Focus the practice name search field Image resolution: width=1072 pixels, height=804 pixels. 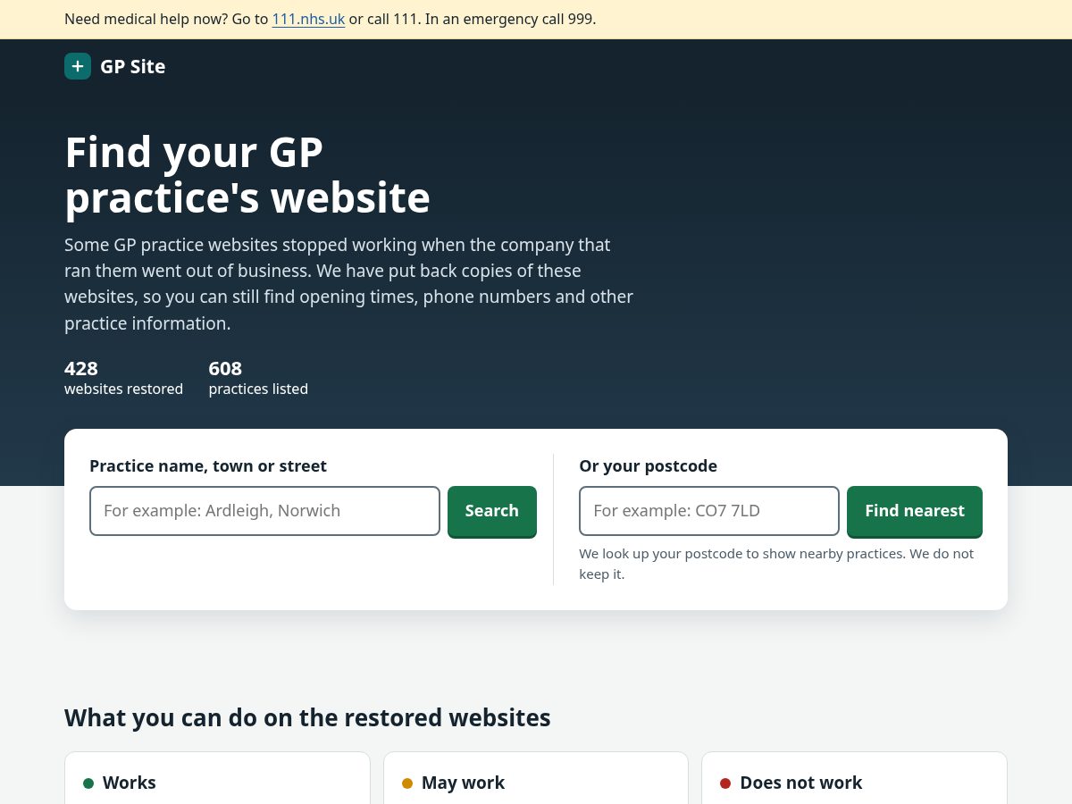(x=264, y=511)
